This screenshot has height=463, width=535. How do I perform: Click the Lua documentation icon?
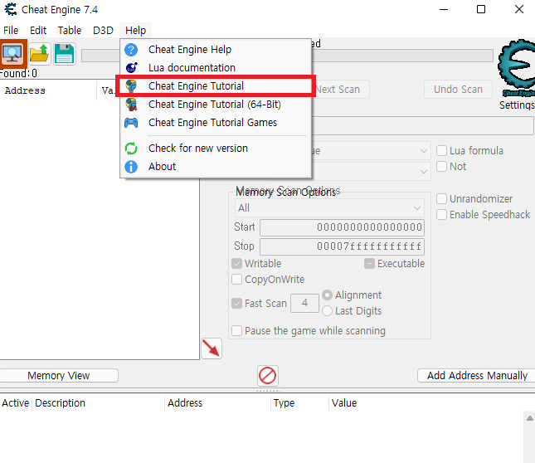click(x=131, y=67)
